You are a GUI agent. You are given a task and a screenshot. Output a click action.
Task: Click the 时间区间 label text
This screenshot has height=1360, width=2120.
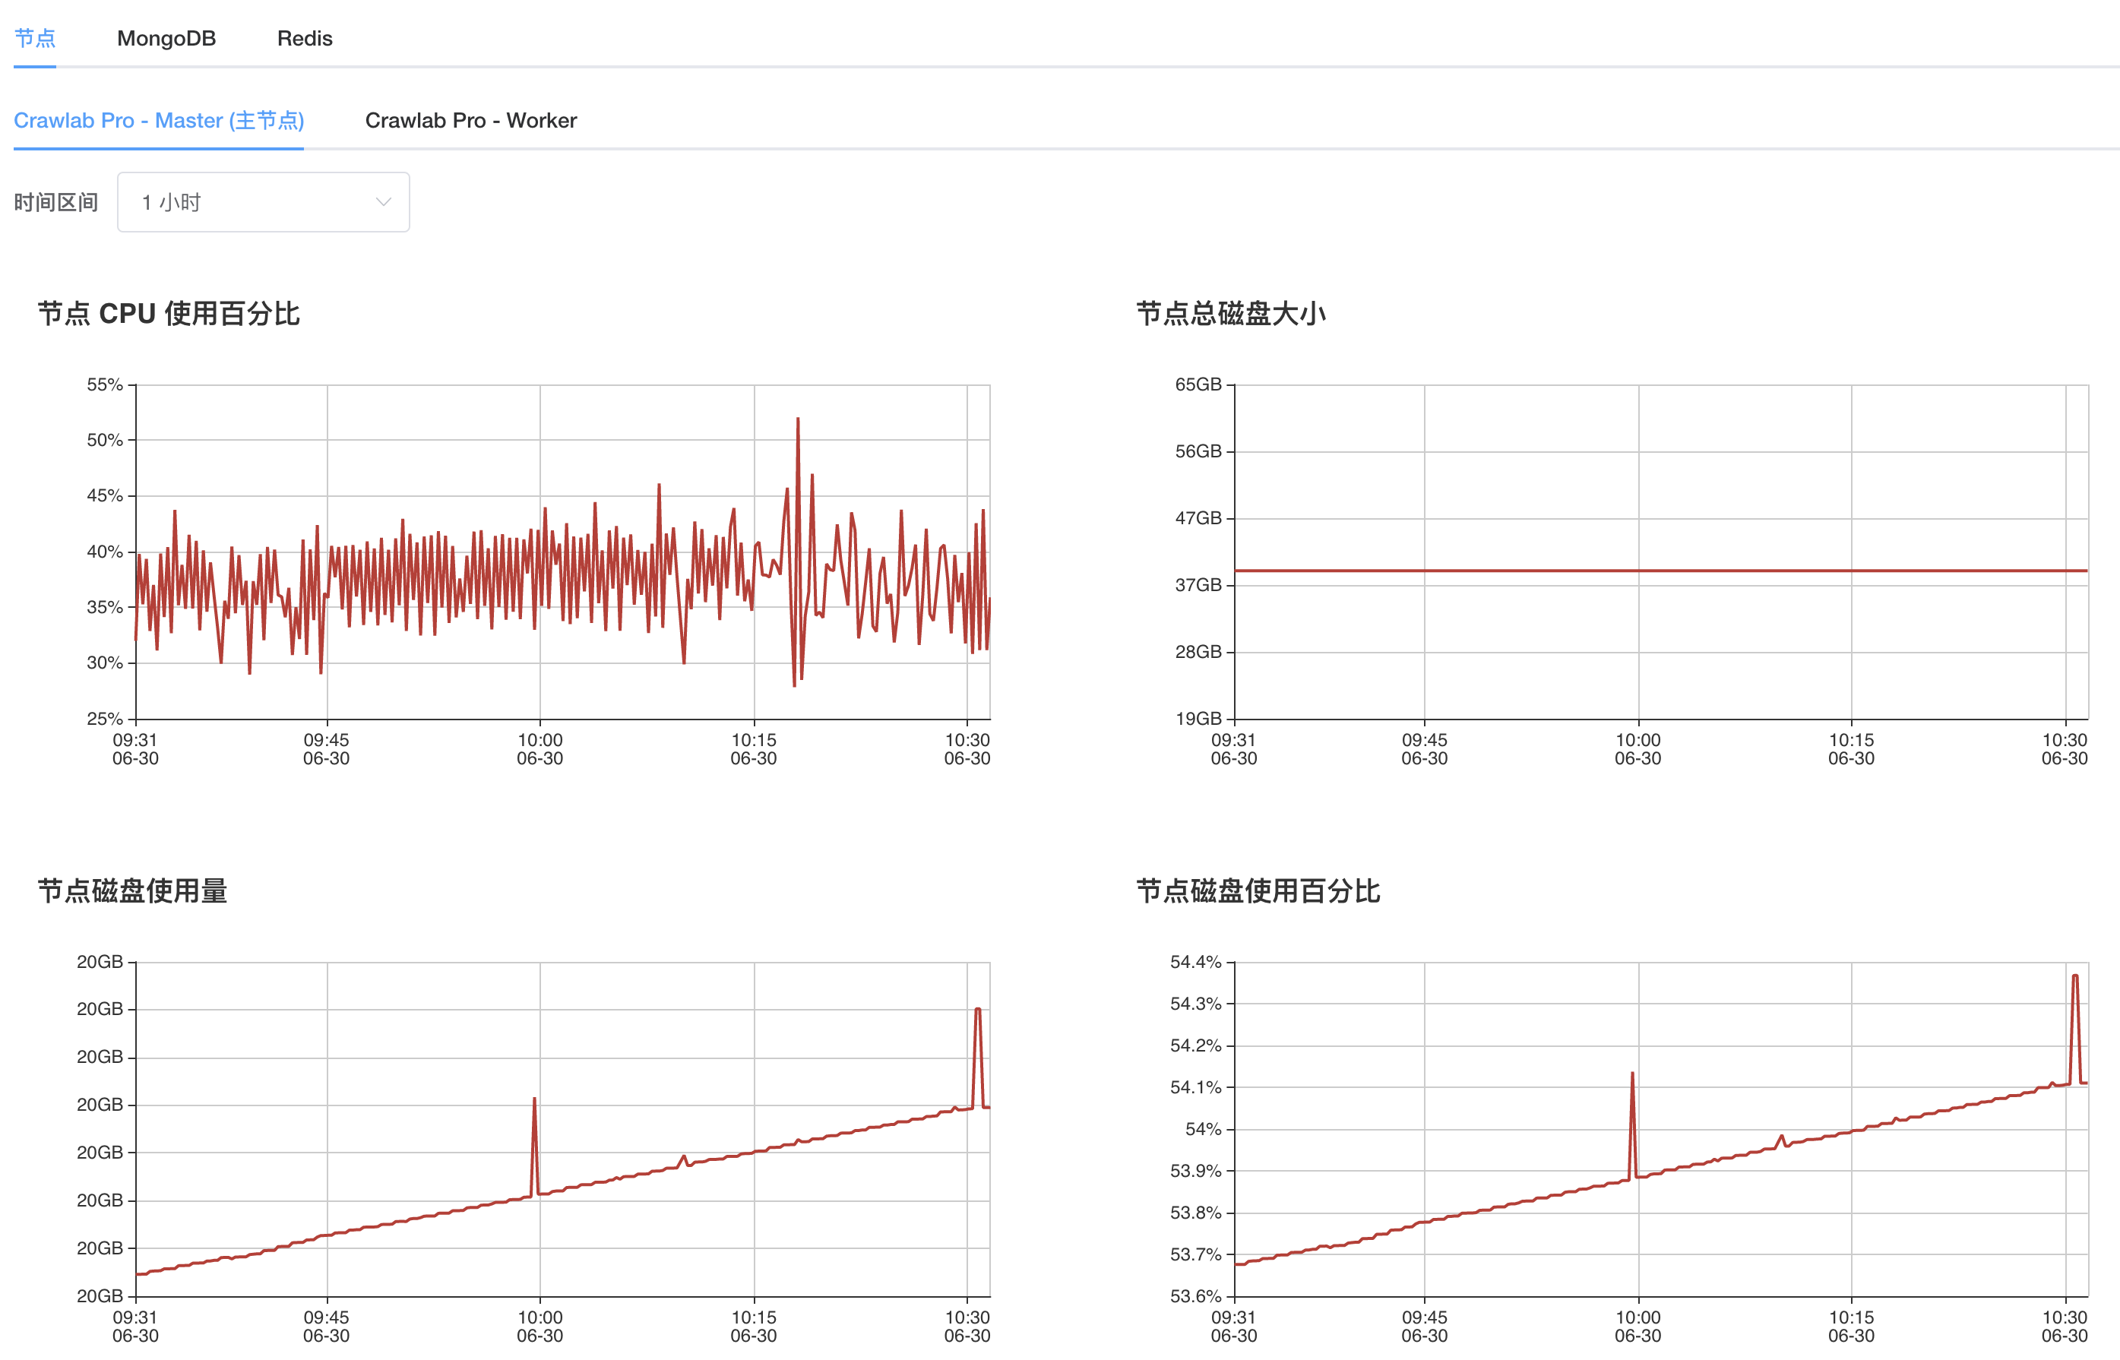tap(55, 202)
